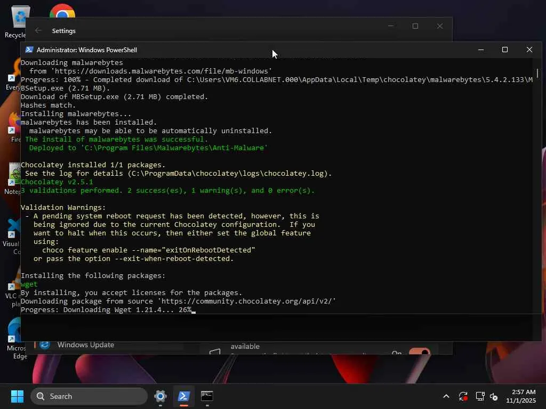Click the green 'wget' package name
This screenshot has height=409, width=546.
tap(29, 284)
